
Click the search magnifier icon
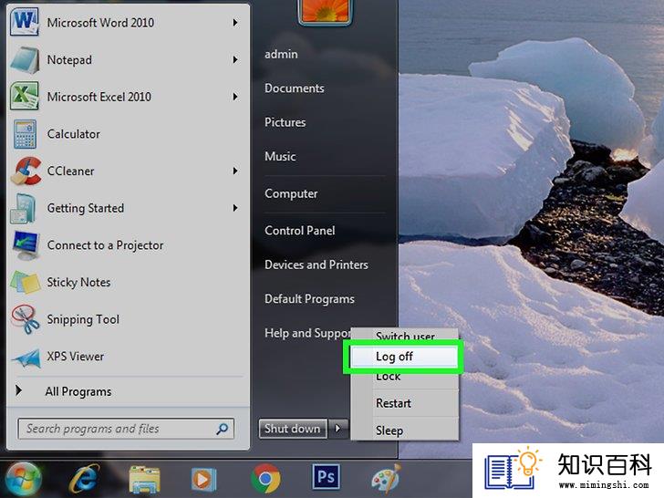[222, 429]
